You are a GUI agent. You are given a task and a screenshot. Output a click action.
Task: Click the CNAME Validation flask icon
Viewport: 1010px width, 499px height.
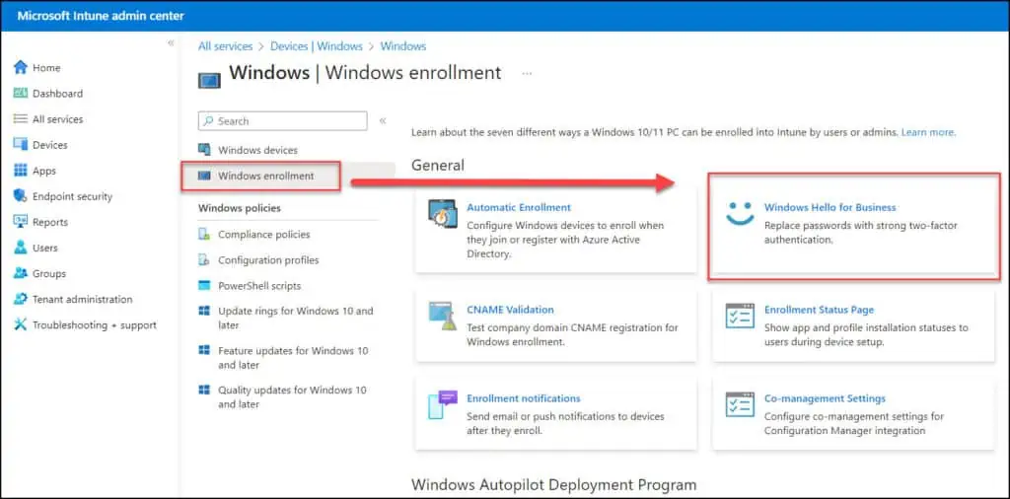click(443, 317)
